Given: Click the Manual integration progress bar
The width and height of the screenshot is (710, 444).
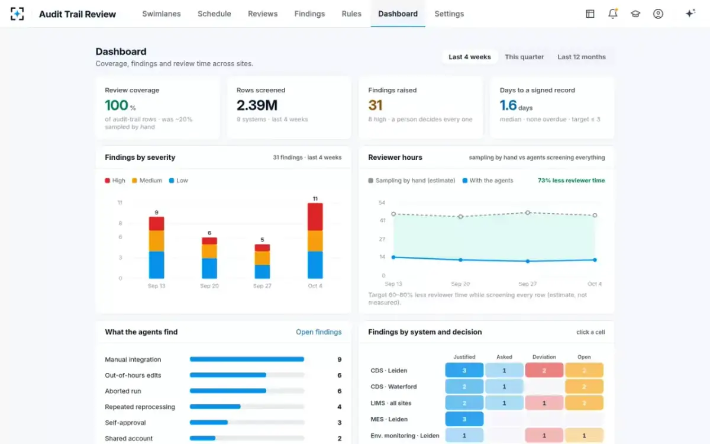Looking at the screenshot, I should (247, 359).
